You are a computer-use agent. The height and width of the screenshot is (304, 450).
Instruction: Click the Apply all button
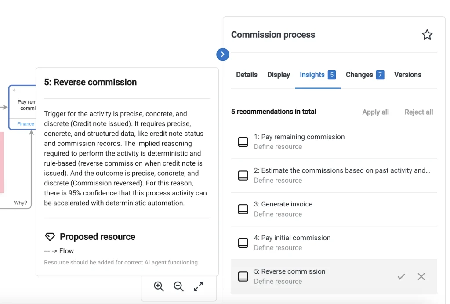pos(375,112)
